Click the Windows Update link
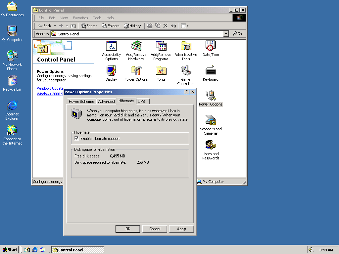339x254 pixels. tap(50, 88)
